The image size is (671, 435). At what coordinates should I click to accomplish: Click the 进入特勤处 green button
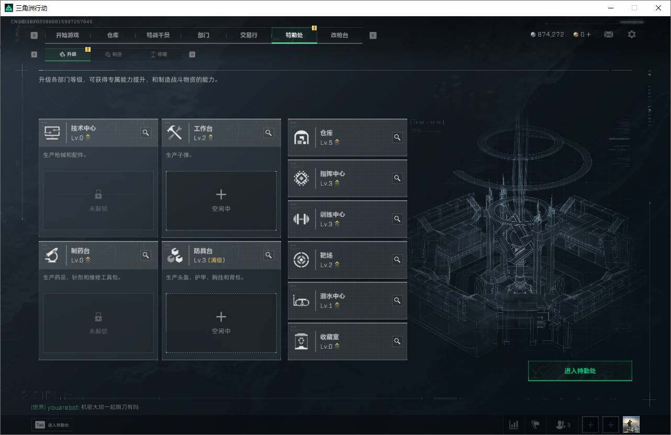(x=580, y=371)
